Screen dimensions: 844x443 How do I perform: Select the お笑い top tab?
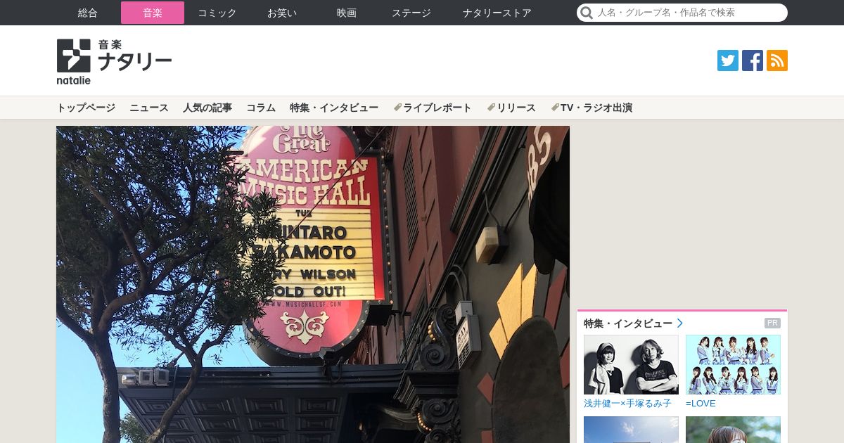pyautogui.click(x=282, y=13)
